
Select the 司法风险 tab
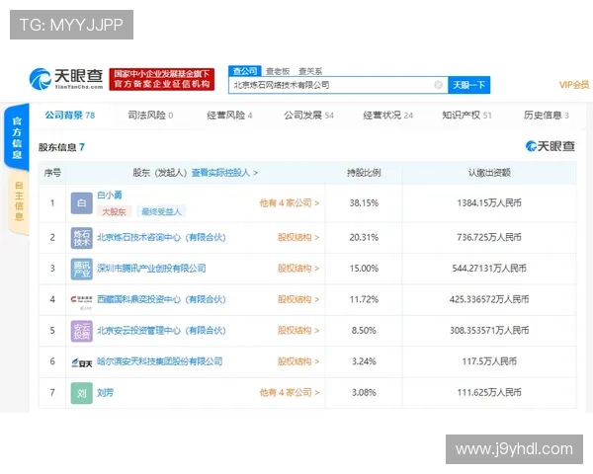point(150,115)
